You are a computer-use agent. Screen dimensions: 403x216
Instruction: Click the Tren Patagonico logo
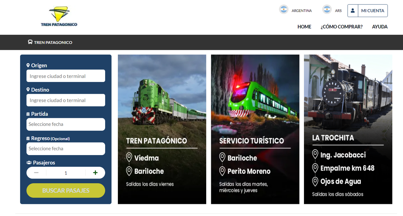(59, 17)
